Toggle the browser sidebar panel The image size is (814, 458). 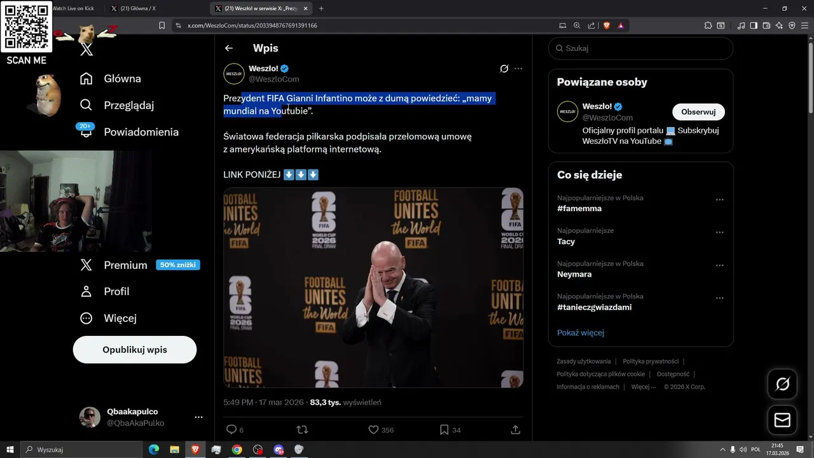point(754,25)
